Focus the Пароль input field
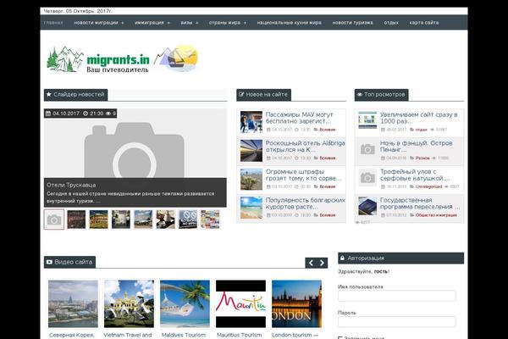508x339 pixels. point(396,322)
